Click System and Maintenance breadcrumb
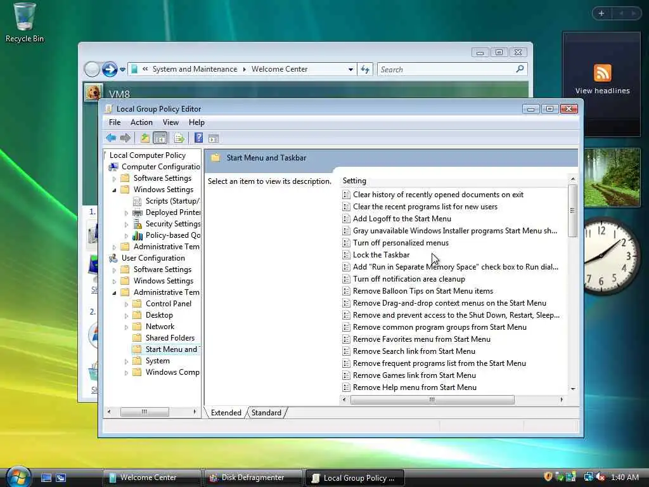The height and width of the screenshot is (487, 649). [x=195, y=69]
